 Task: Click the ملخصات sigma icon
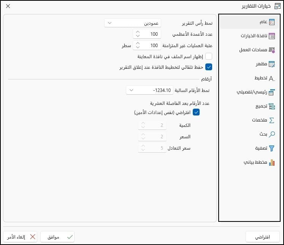click(x=272, y=120)
